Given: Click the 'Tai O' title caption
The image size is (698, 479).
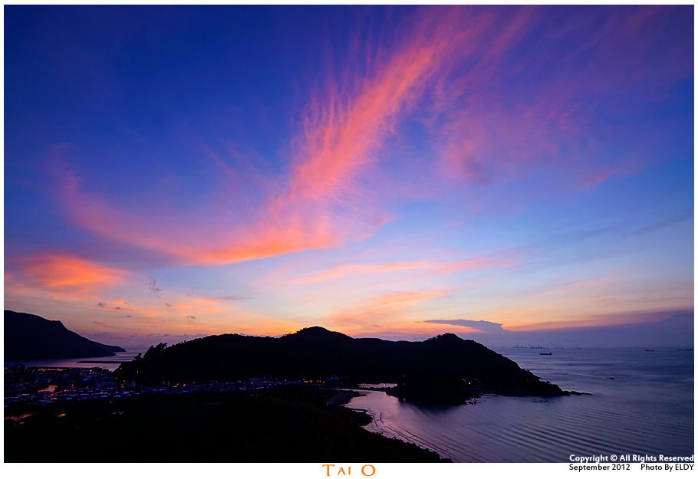Looking at the screenshot, I should (x=349, y=470).
